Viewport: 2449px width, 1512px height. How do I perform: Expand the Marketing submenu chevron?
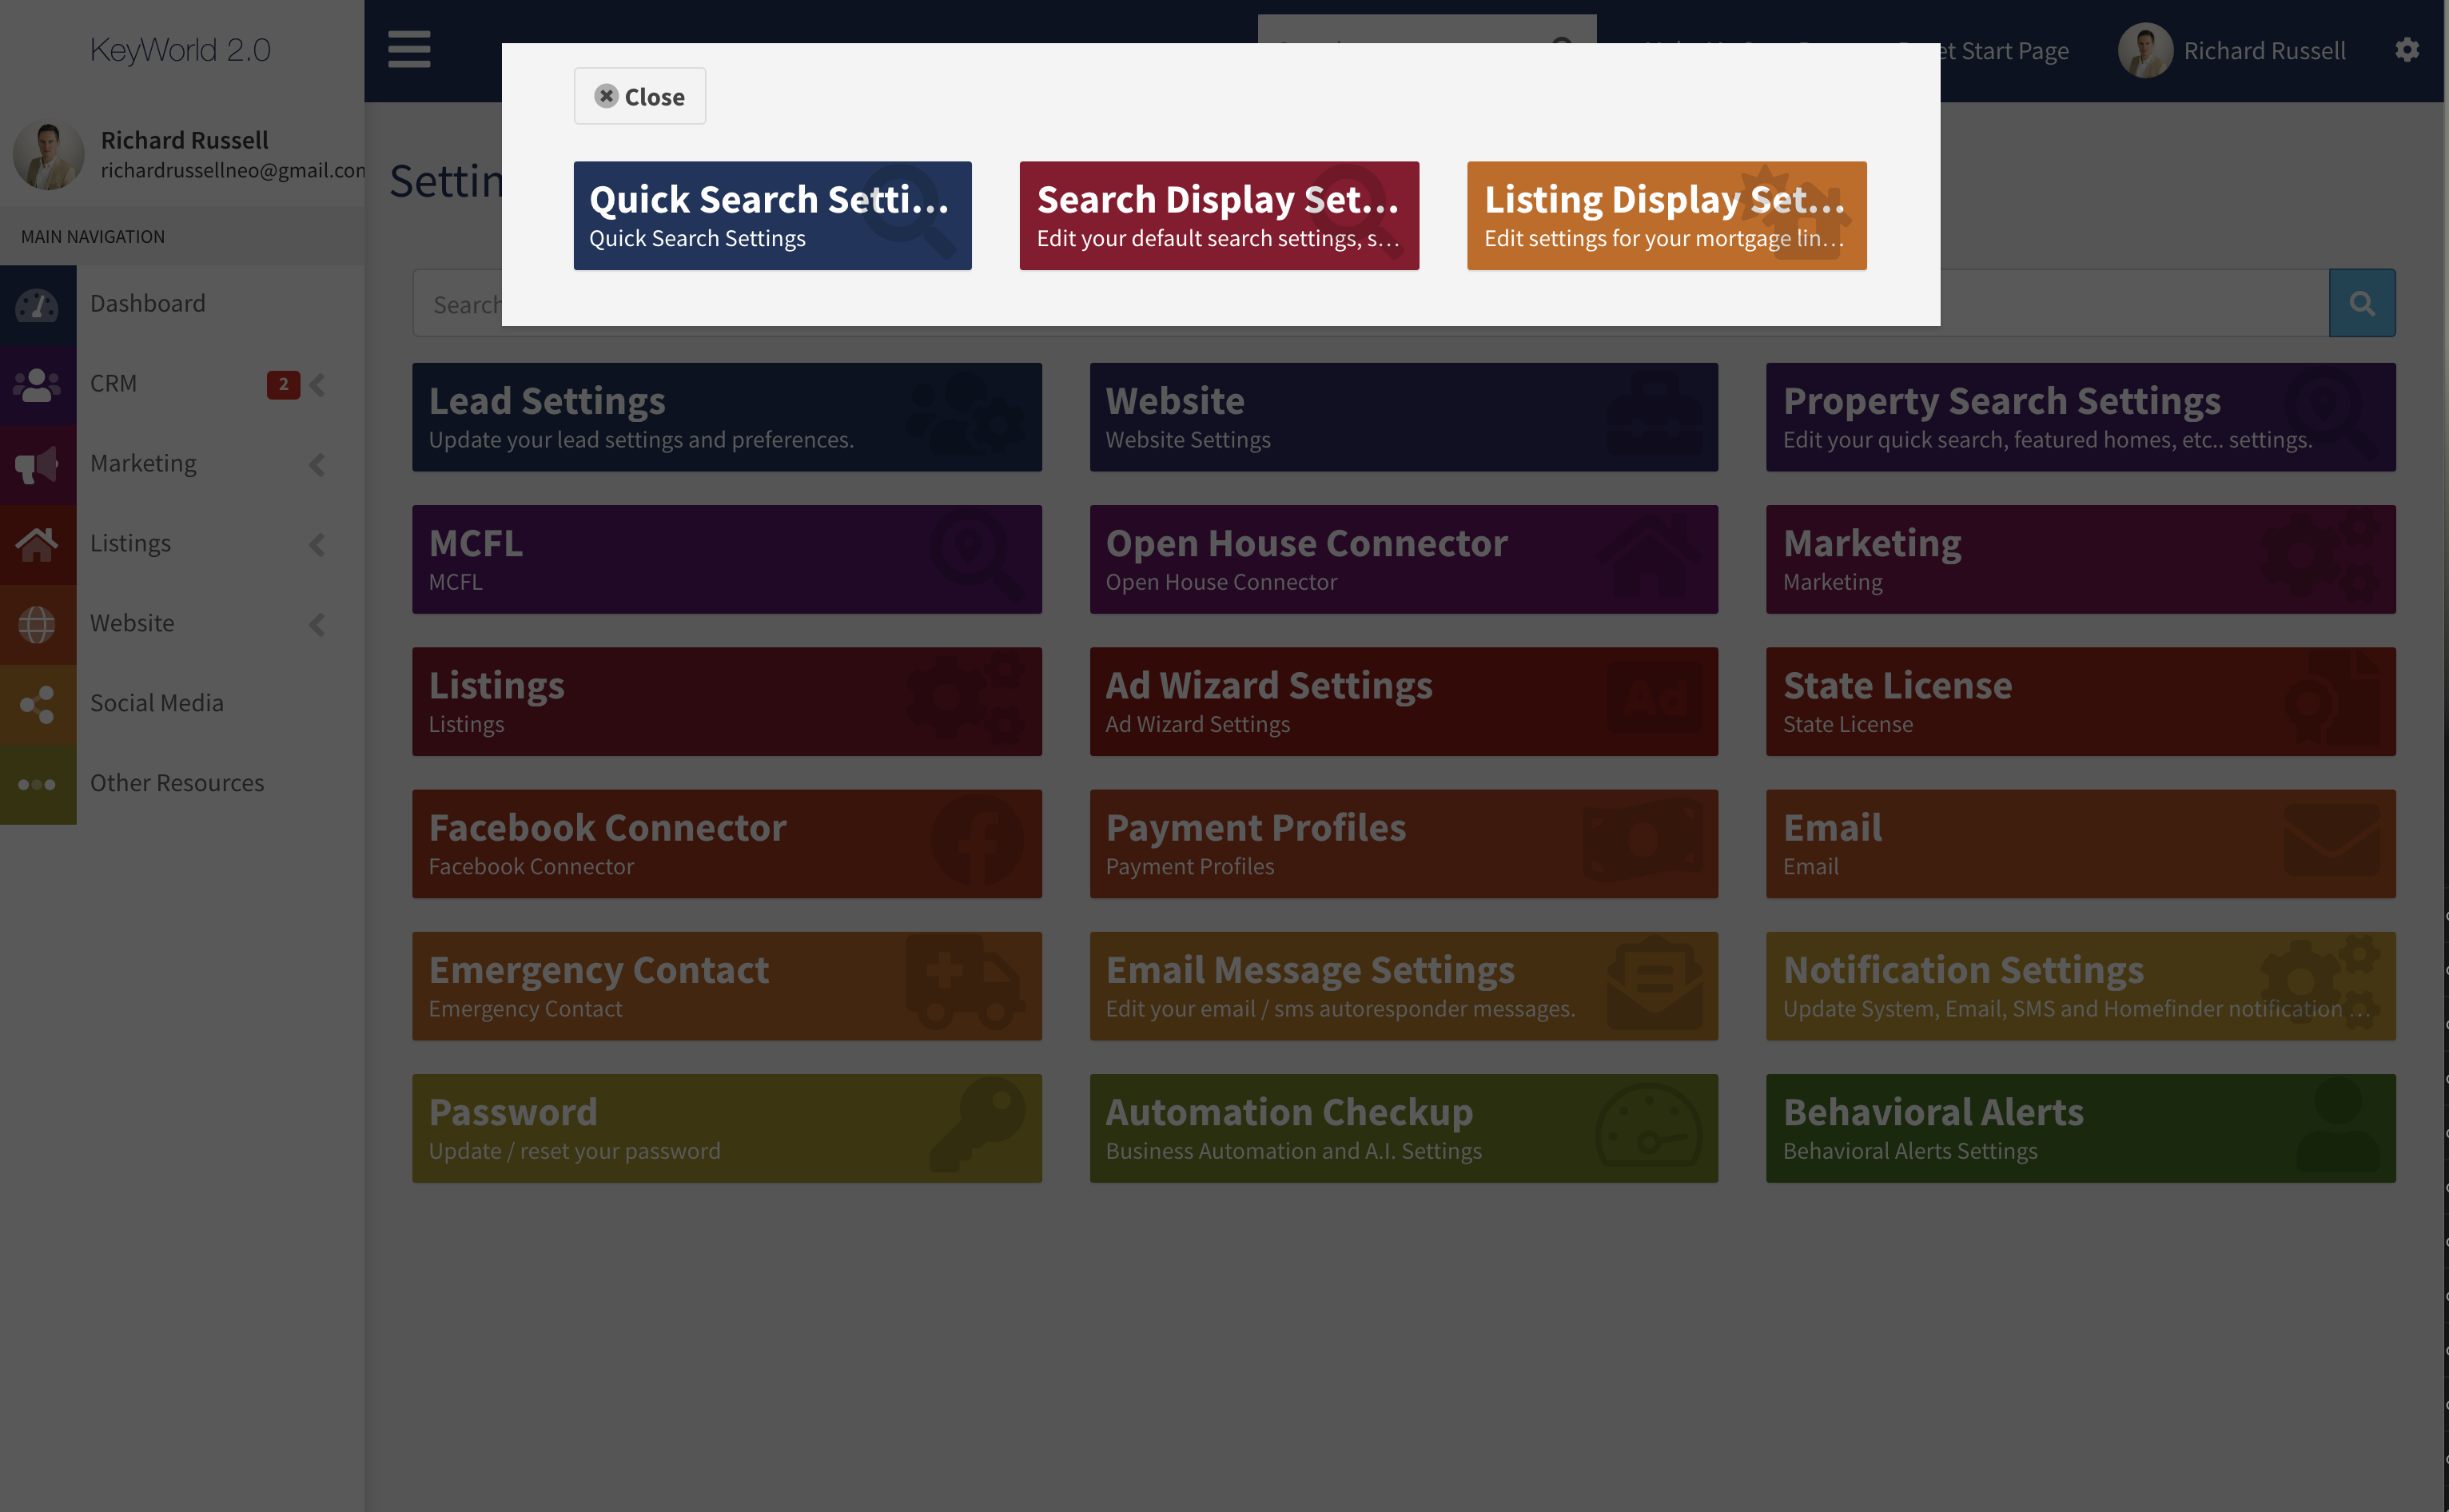[318, 464]
